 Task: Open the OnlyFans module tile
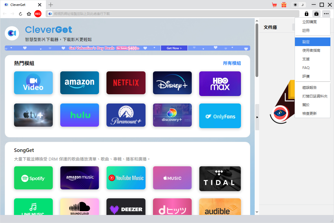click(220, 116)
